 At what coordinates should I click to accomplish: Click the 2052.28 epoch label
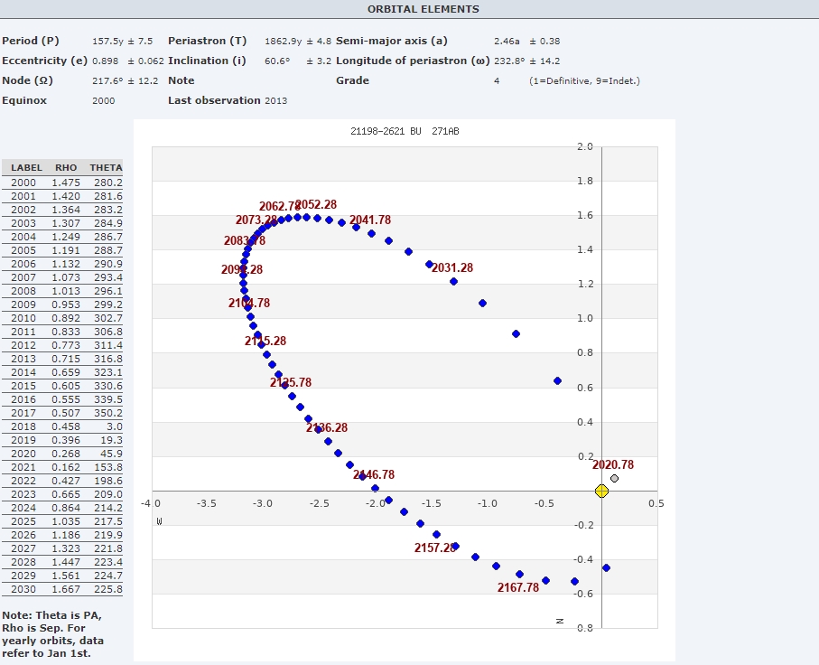316,205
